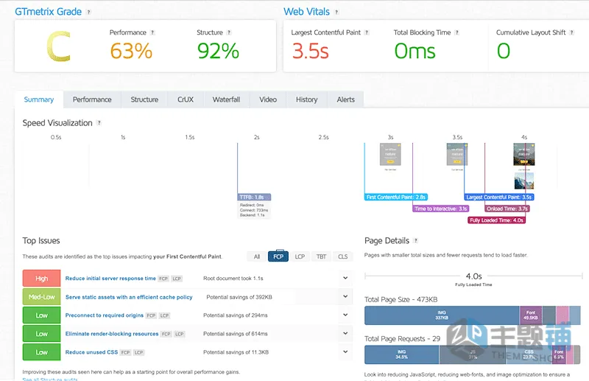Image resolution: width=589 pixels, height=381 pixels.
Task: Click help icon beside Speed Visualization
Action: [99, 123]
